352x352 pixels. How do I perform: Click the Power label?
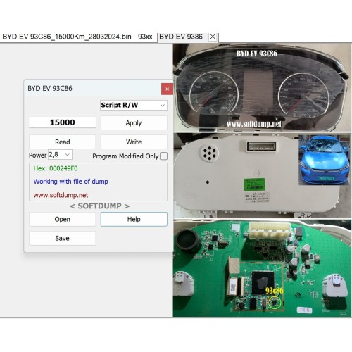pyautogui.click(x=37, y=155)
